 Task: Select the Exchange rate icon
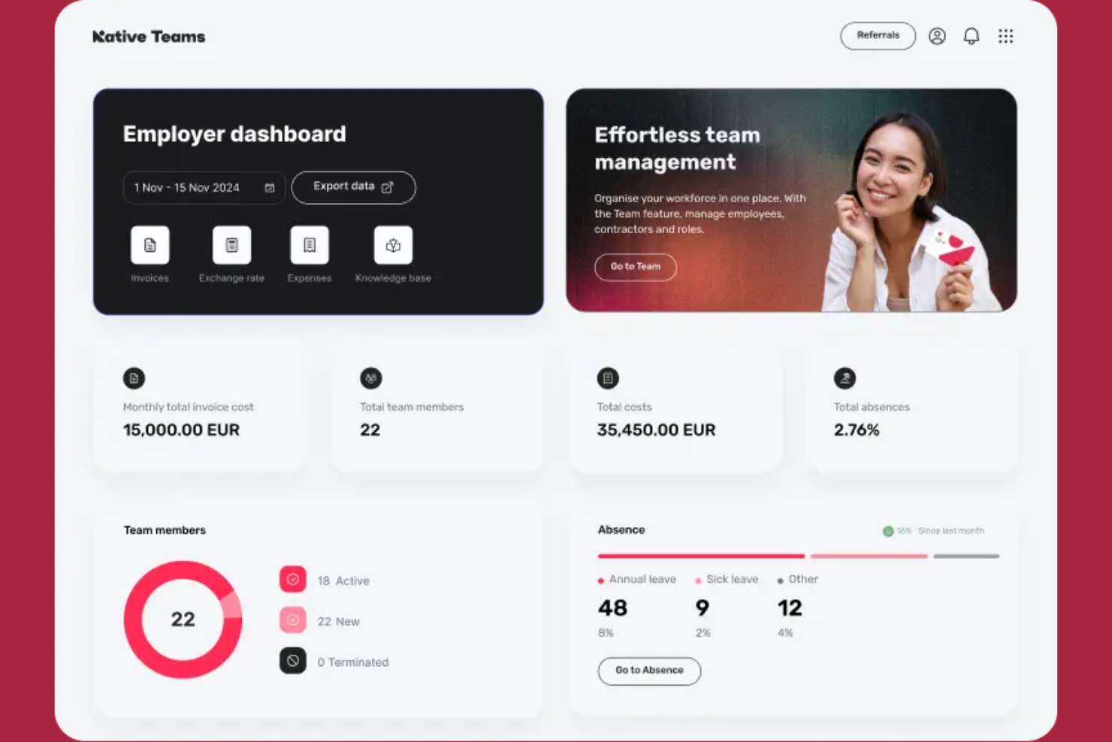click(231, 245)
